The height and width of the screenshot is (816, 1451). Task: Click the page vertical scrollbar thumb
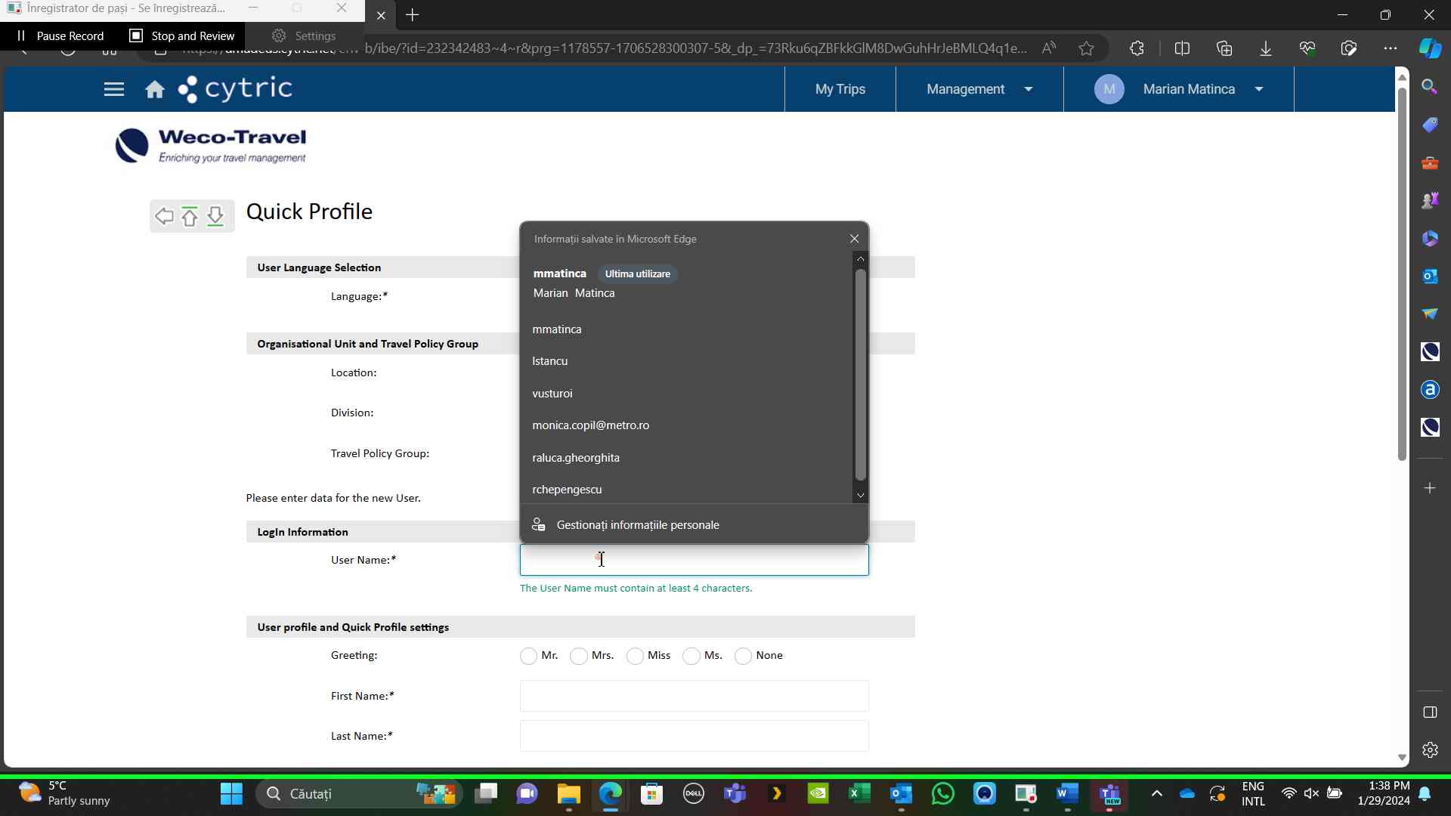(x=1402, y=274)
